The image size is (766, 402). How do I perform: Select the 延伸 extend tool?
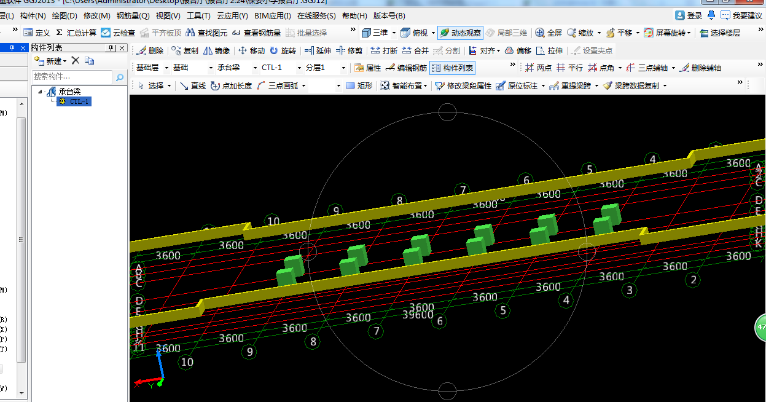tap(318, 51)
